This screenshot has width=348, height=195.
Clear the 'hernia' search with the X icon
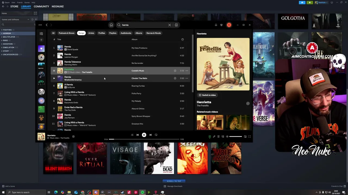coord(170,25)
